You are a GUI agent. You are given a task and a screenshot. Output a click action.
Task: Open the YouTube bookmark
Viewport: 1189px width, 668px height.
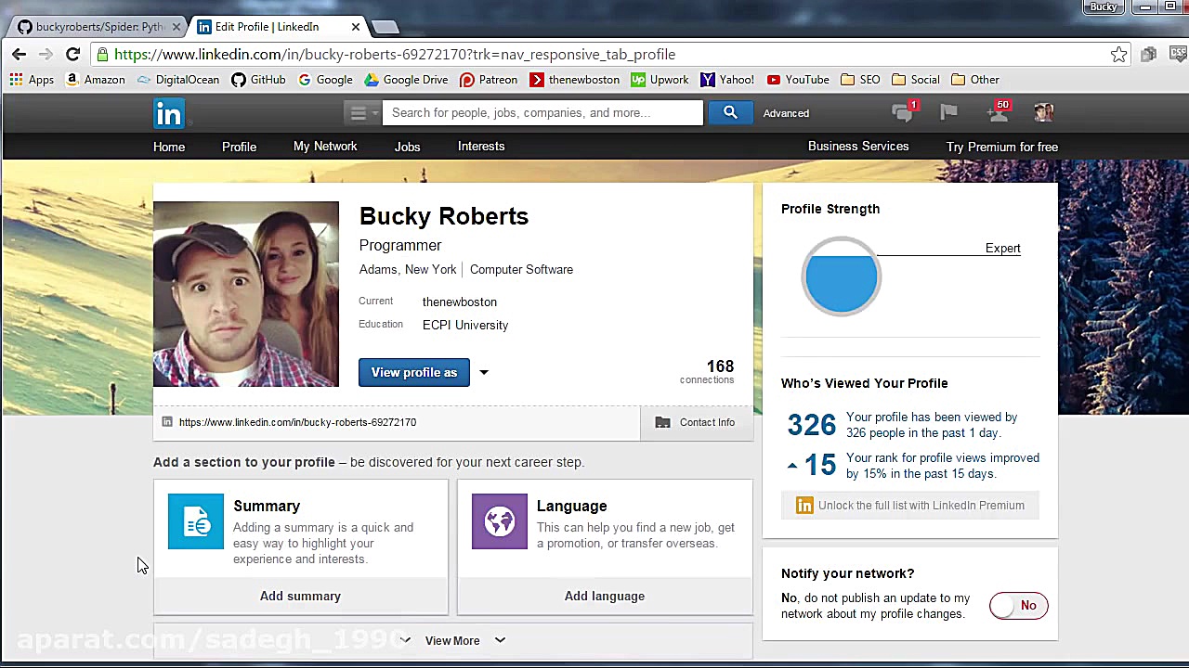pos(798,80)
